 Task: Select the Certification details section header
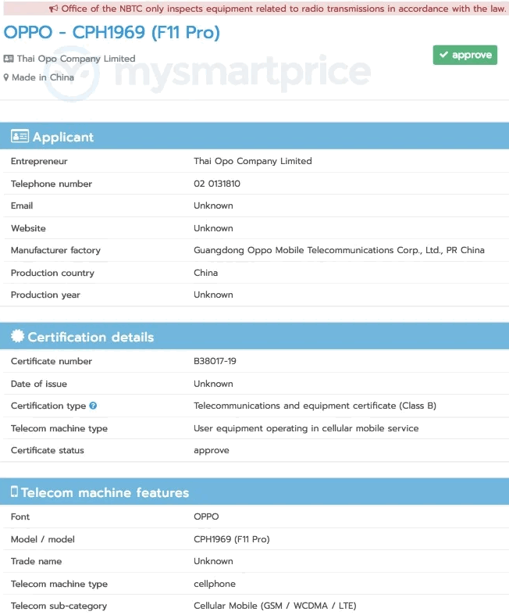click(x=255, y=336)
